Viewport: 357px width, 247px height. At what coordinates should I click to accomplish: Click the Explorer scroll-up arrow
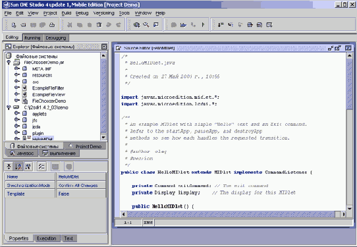tap(103, 55)
